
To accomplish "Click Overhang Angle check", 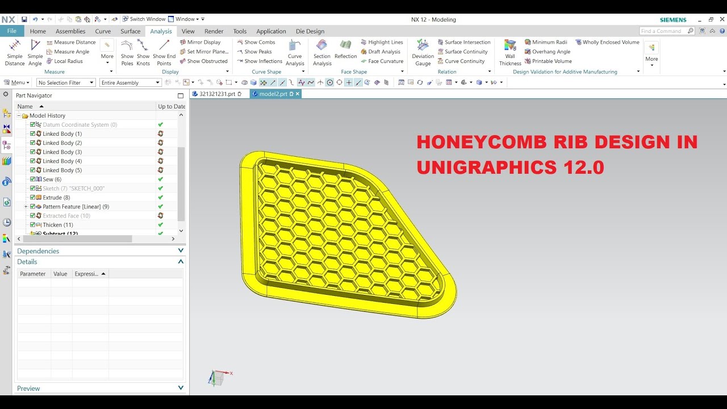I will click(x=548, y=52).
